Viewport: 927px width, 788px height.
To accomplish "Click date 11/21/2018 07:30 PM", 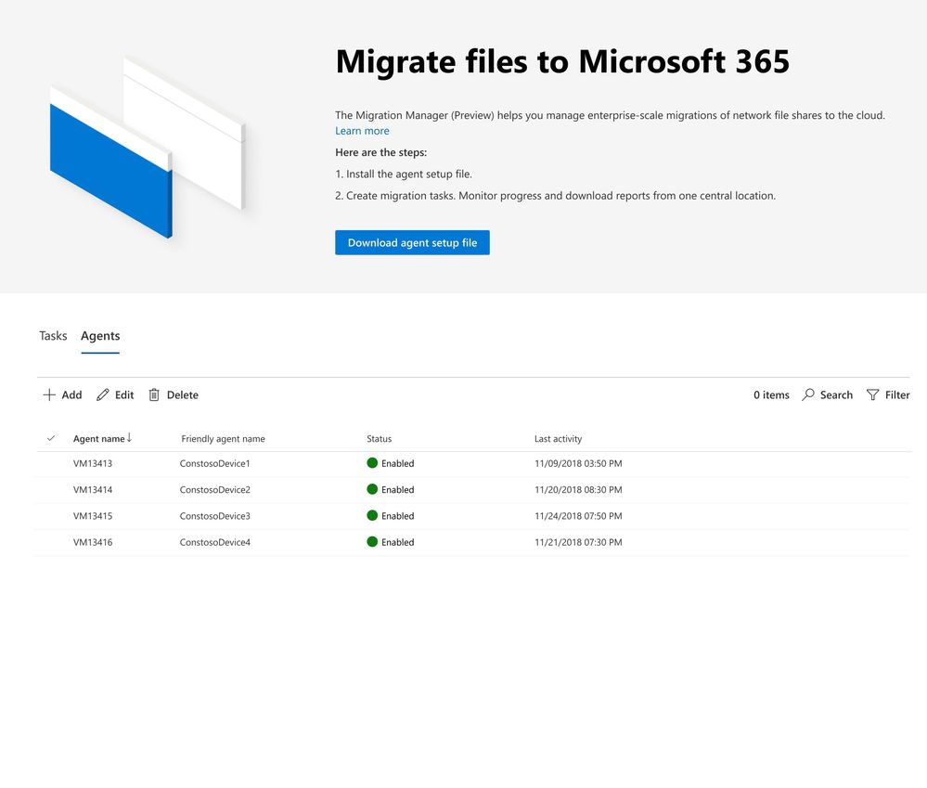I will click(578, 542).
